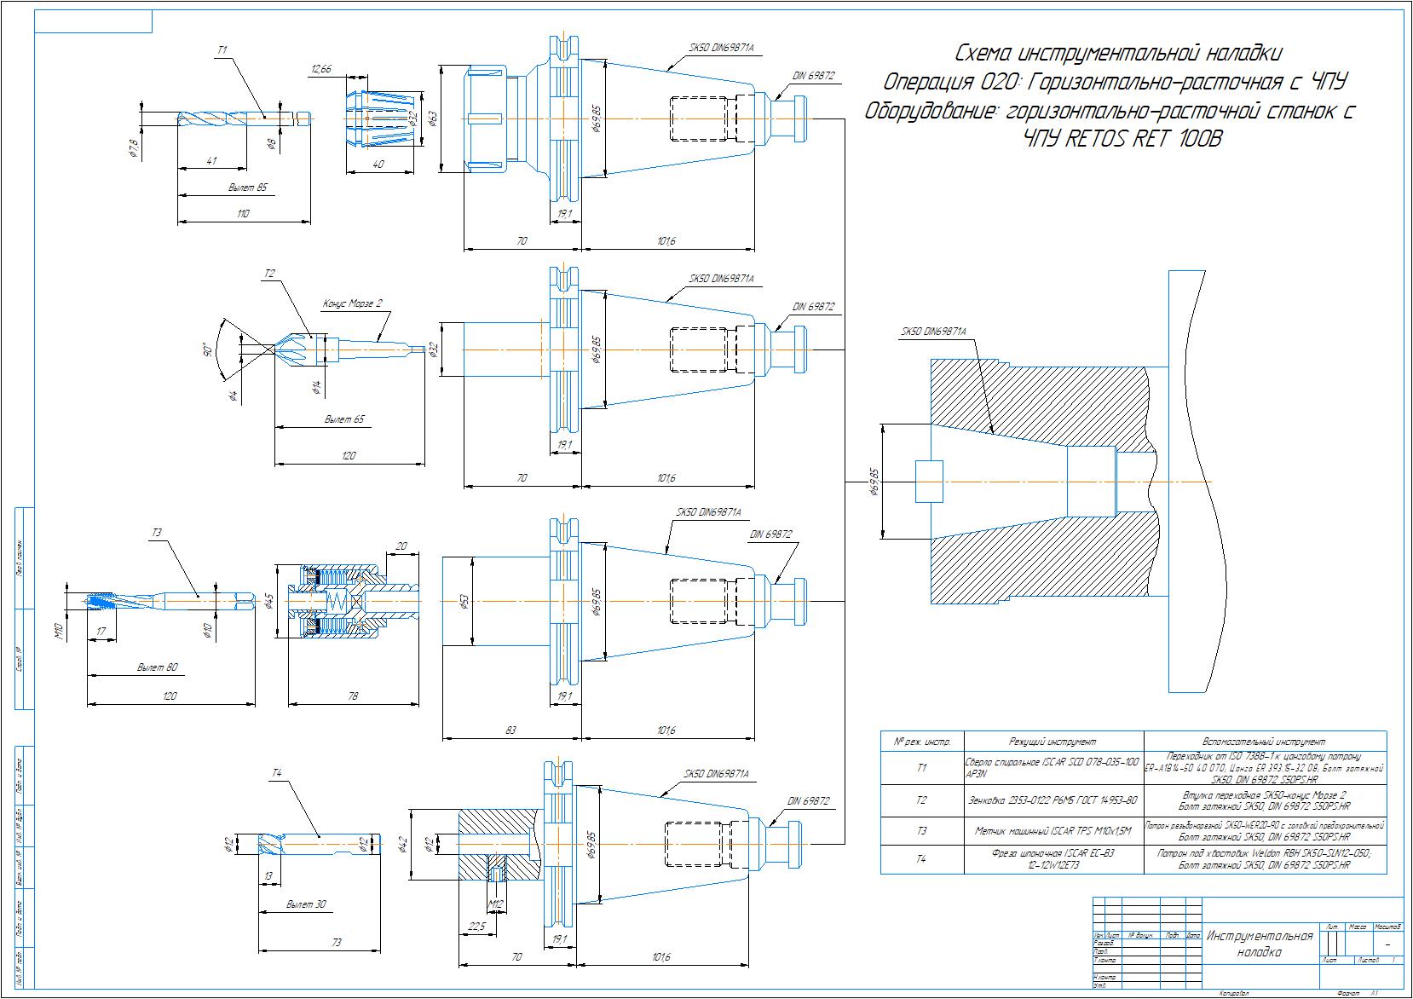Select the "Разраб." row label
The width and height of the screenshot is (1413, 999).
tap(1104, 943)
